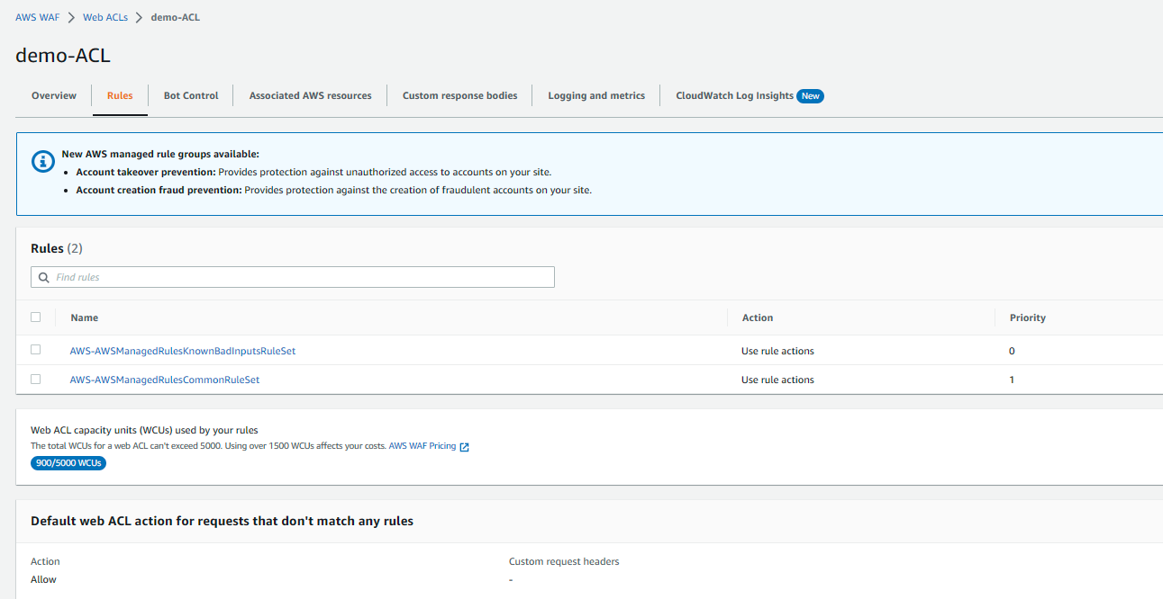Open the Bot Control tab
This screenshot has height=599, width=1163.
pos(191,95)
